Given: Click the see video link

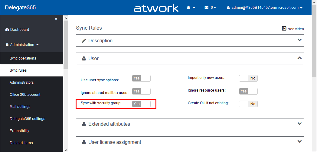Looking at the screenshot, I should (296, 29).
